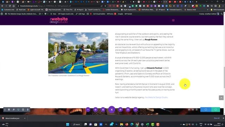Open the weather widget on taskbar
The height and width of the screenshot is (127, 225).
click(5, 125)
